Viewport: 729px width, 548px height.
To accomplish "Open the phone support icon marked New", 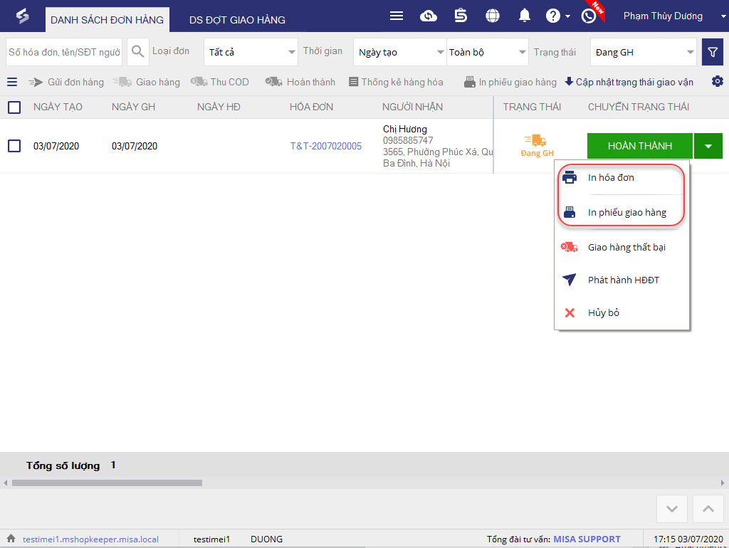I will click(x=589, y=16).
